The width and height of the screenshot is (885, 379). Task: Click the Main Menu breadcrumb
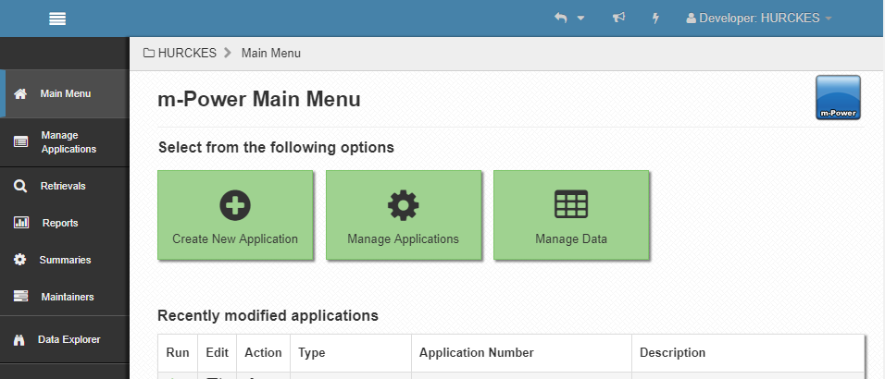tap(271, 53)
